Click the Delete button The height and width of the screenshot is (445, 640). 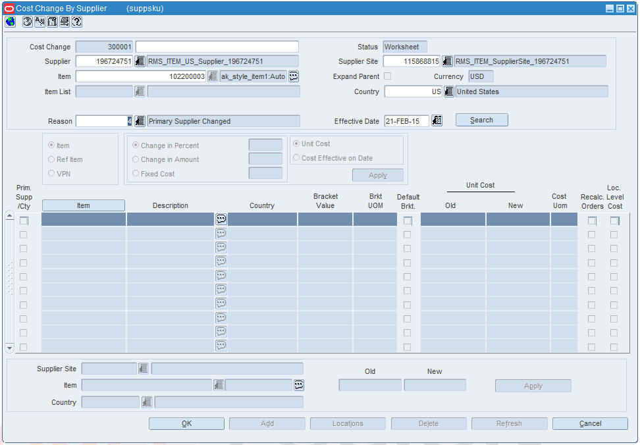[x=429, y=423]
